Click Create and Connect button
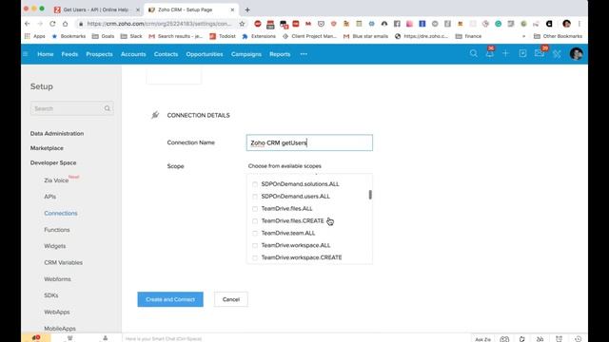This screenshot has height=342, width=609. coord(170,299)
